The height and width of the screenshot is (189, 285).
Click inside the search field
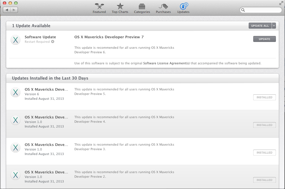click(261, 10)
